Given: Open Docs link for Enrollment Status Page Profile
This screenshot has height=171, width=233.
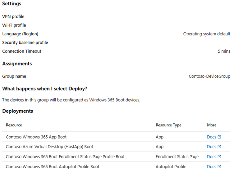Looking at the screenshot, I should pos(212,157).
